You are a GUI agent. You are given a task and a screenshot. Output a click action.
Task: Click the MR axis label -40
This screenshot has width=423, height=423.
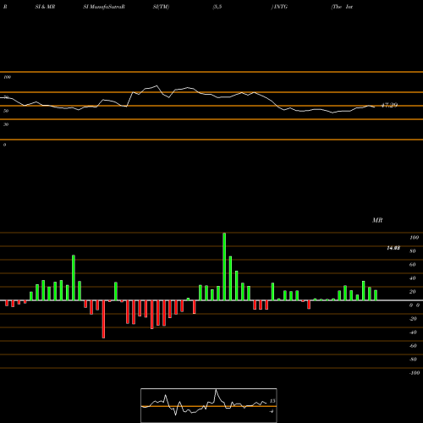click(x=413, y=332)
